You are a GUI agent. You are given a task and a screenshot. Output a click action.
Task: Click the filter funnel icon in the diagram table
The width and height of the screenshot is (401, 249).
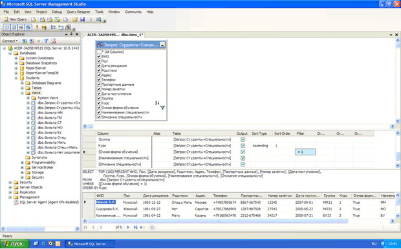162,108
